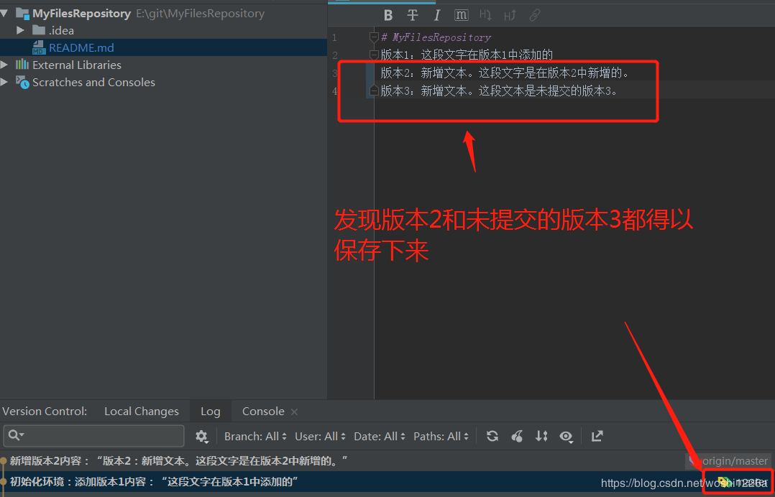Apply strikethrough formatting
Screen dimensions: 775x497
coord(412,14)
